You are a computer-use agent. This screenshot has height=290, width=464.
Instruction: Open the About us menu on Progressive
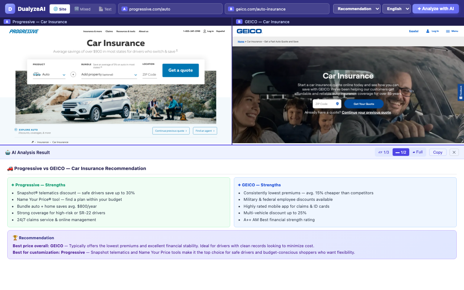[144, 32]
